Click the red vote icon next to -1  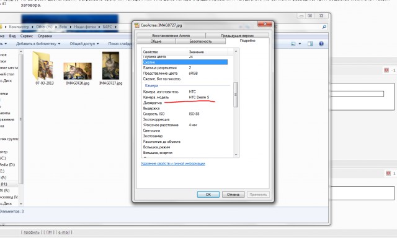click(386, 70)
